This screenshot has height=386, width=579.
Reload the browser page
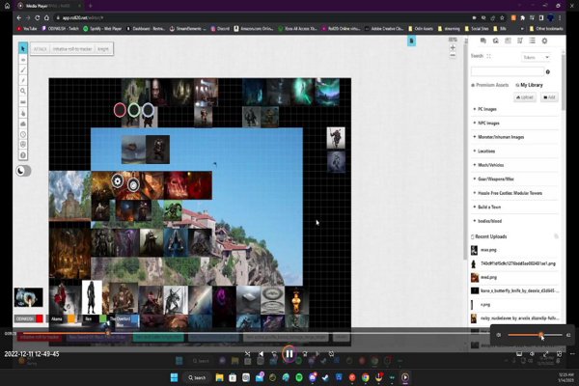click(x=37, y=17)
